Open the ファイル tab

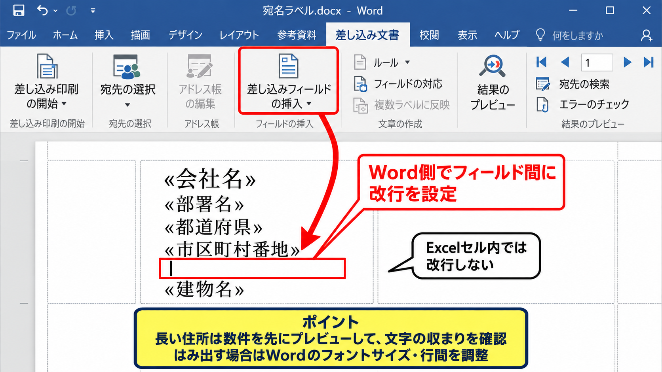[21, 35]
